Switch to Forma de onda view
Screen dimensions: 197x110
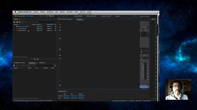(20, 16)
